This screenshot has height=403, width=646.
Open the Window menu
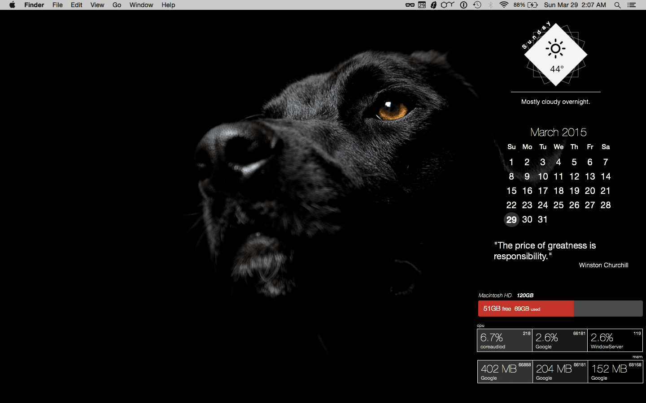[x=141, y=5]
